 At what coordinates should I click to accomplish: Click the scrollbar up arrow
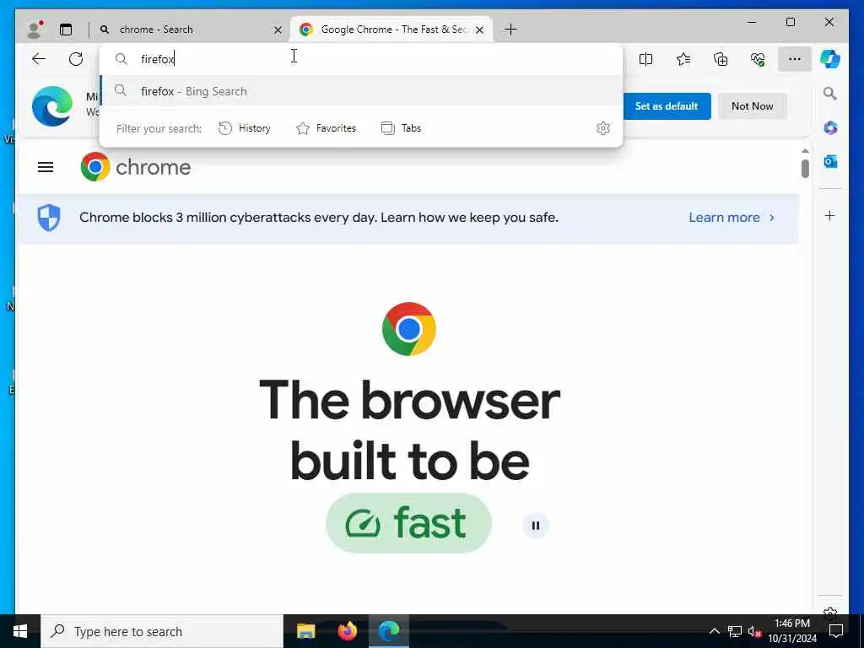click(805, 150)
